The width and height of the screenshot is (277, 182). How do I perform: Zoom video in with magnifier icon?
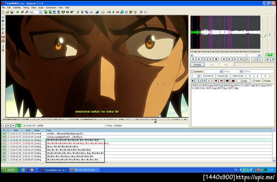22,12
